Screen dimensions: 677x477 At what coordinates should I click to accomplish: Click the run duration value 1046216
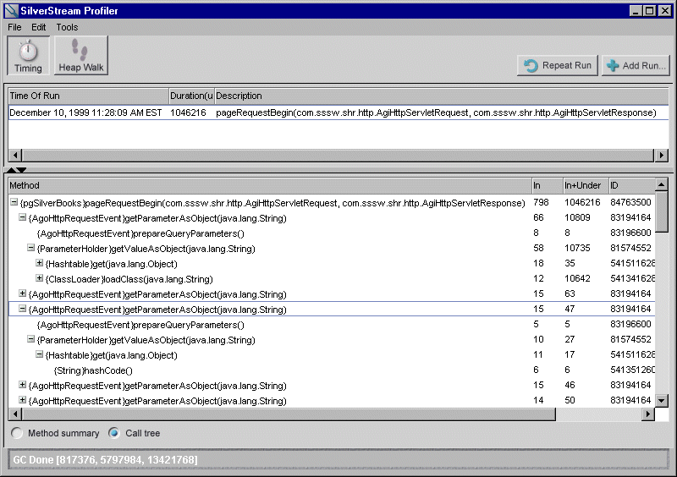(188, 112)
